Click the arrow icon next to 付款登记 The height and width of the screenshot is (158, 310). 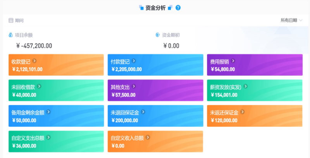pyautogui.click(x=134, y=61)
